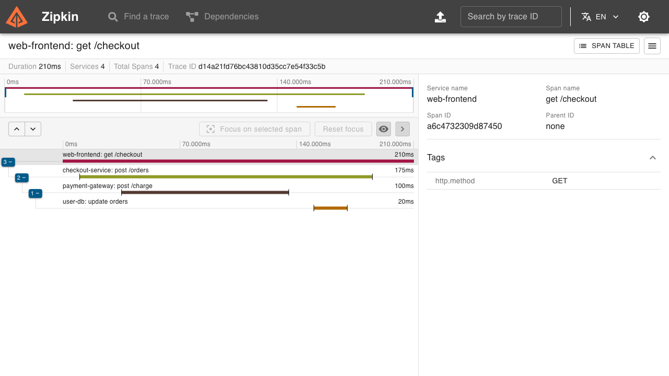Click the http.method tag key
The height and width of the screenshot is (376, 669).
(x=455, y=181)
